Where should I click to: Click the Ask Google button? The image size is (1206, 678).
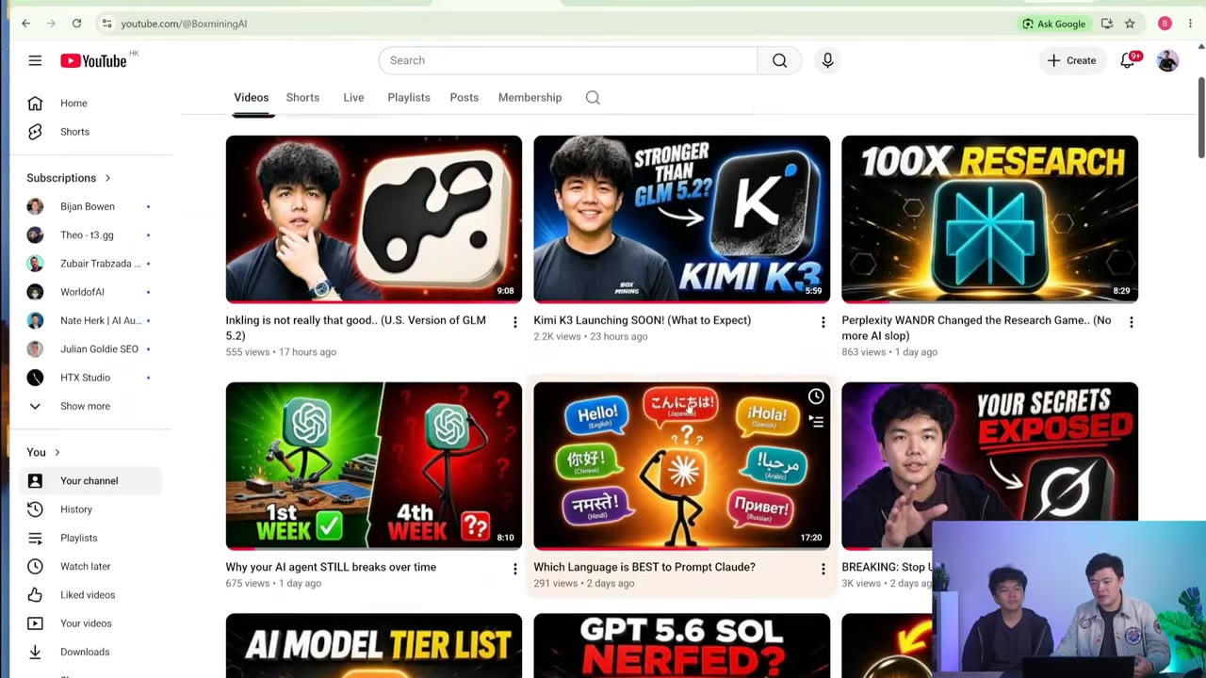pyautogui.click(x=1053, y=24)
